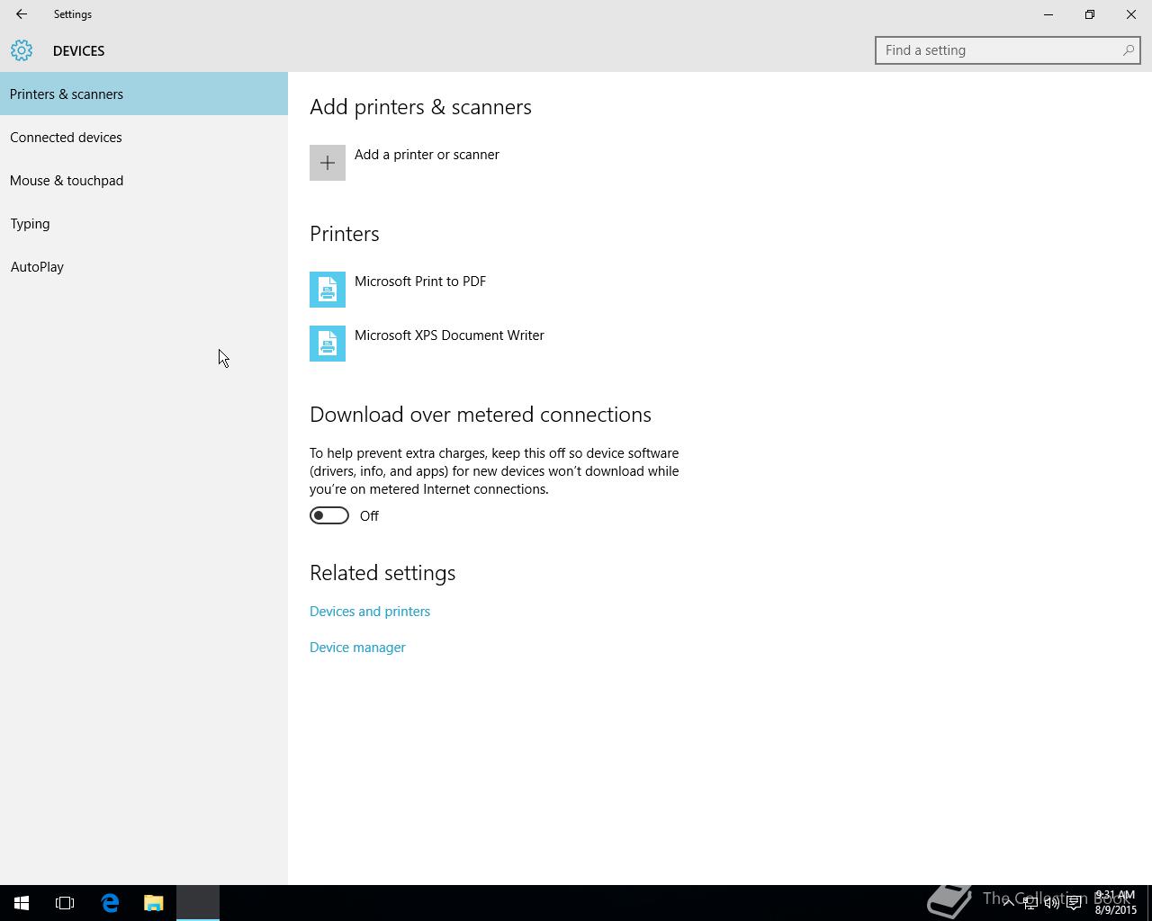The height and width of the screenshot is (921, 1152).
Task: Open File Explorer from the taskbar
Action: pos(154,903)
